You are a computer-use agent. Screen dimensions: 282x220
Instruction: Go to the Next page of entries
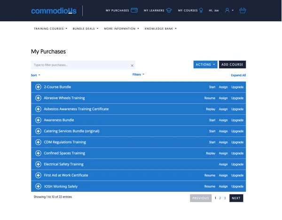tap(236, 198)
